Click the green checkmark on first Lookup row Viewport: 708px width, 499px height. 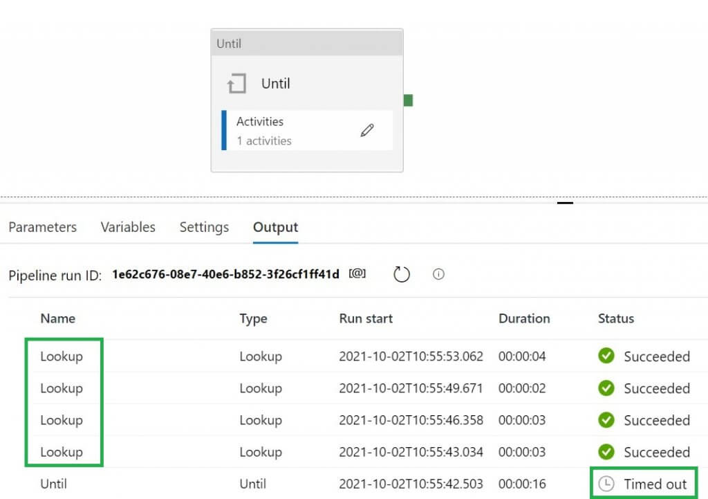point(606,356)
